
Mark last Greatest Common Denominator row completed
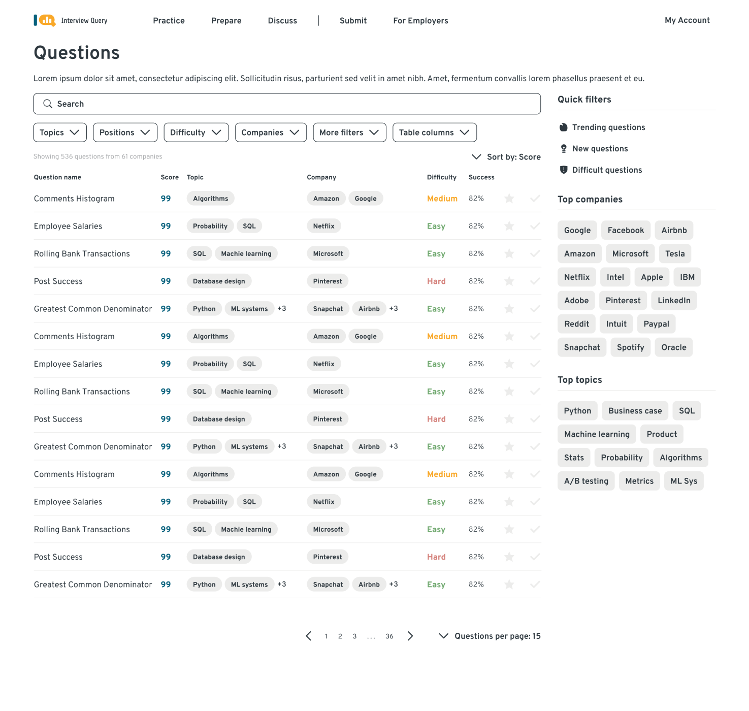tap(535, 585)
